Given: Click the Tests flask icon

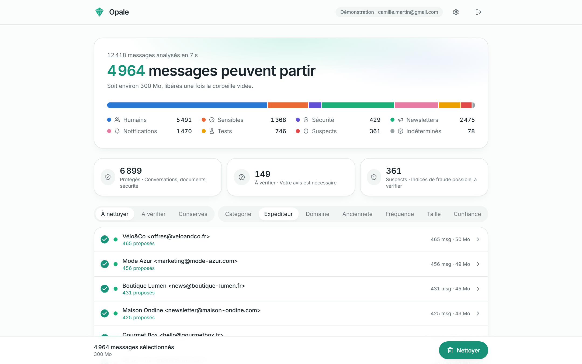Looking at the screenshot, I should [212, 131].
